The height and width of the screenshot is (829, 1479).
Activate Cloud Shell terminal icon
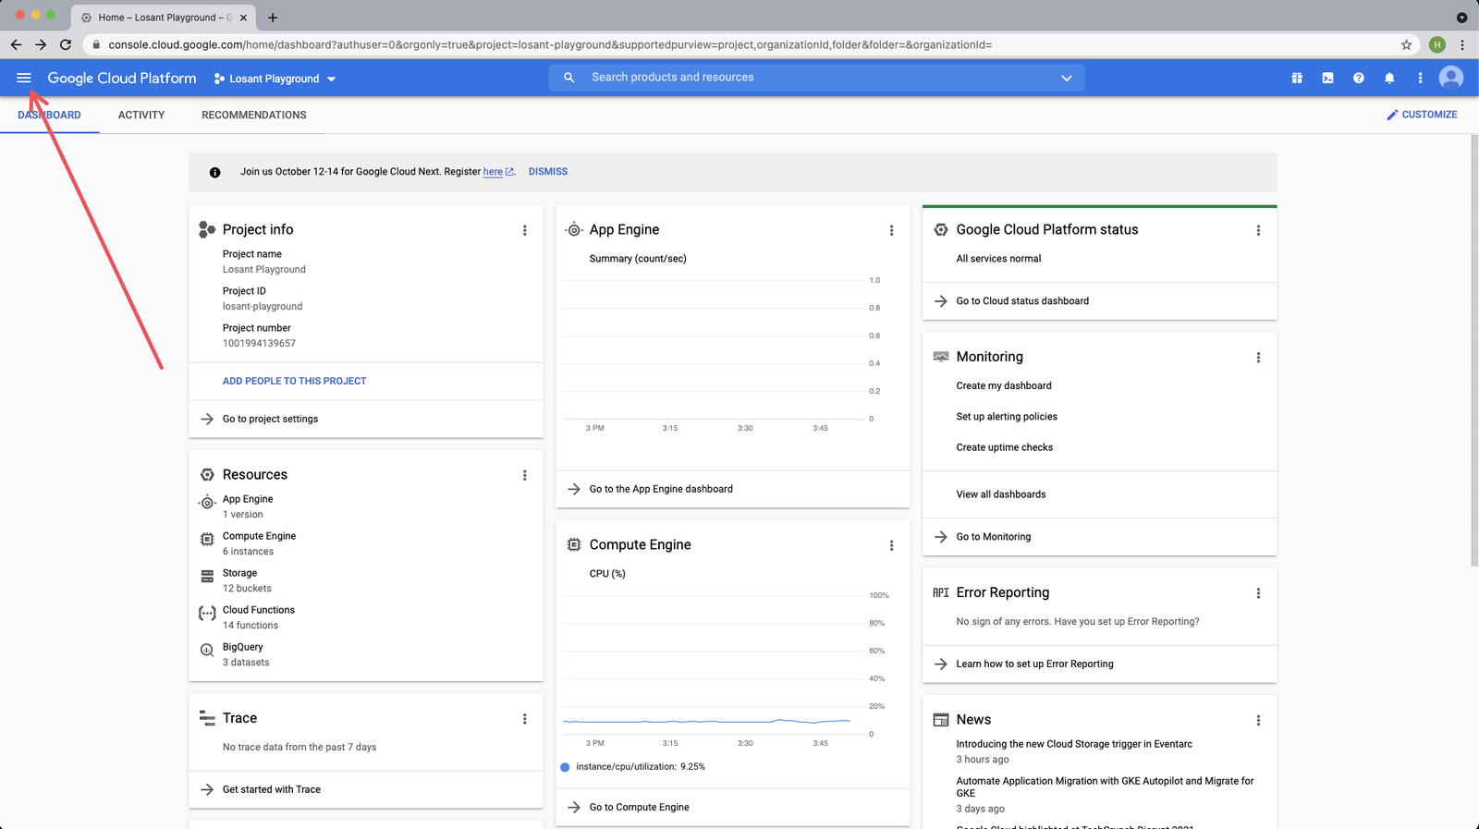click(1327, 79)
